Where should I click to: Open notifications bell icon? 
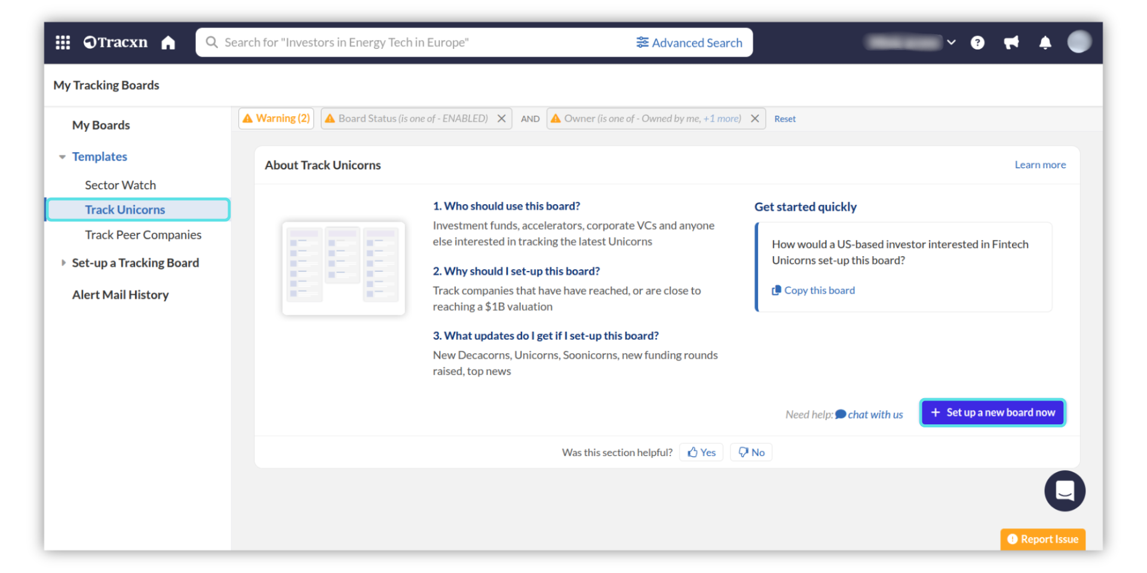click(x=1045, y=42)
